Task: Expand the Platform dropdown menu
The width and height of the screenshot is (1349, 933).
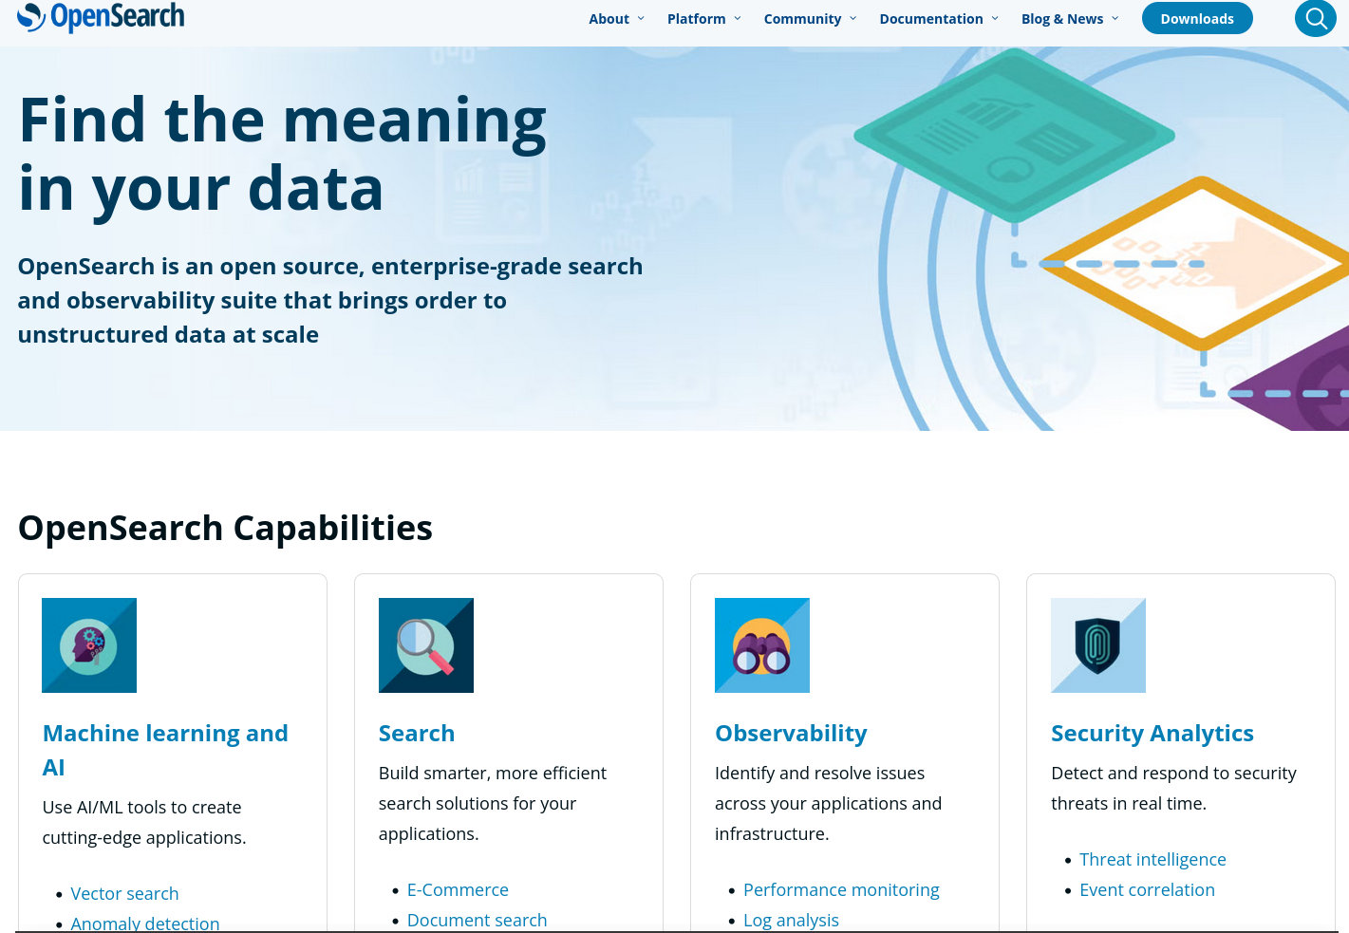Action: (x=703, y=19)
